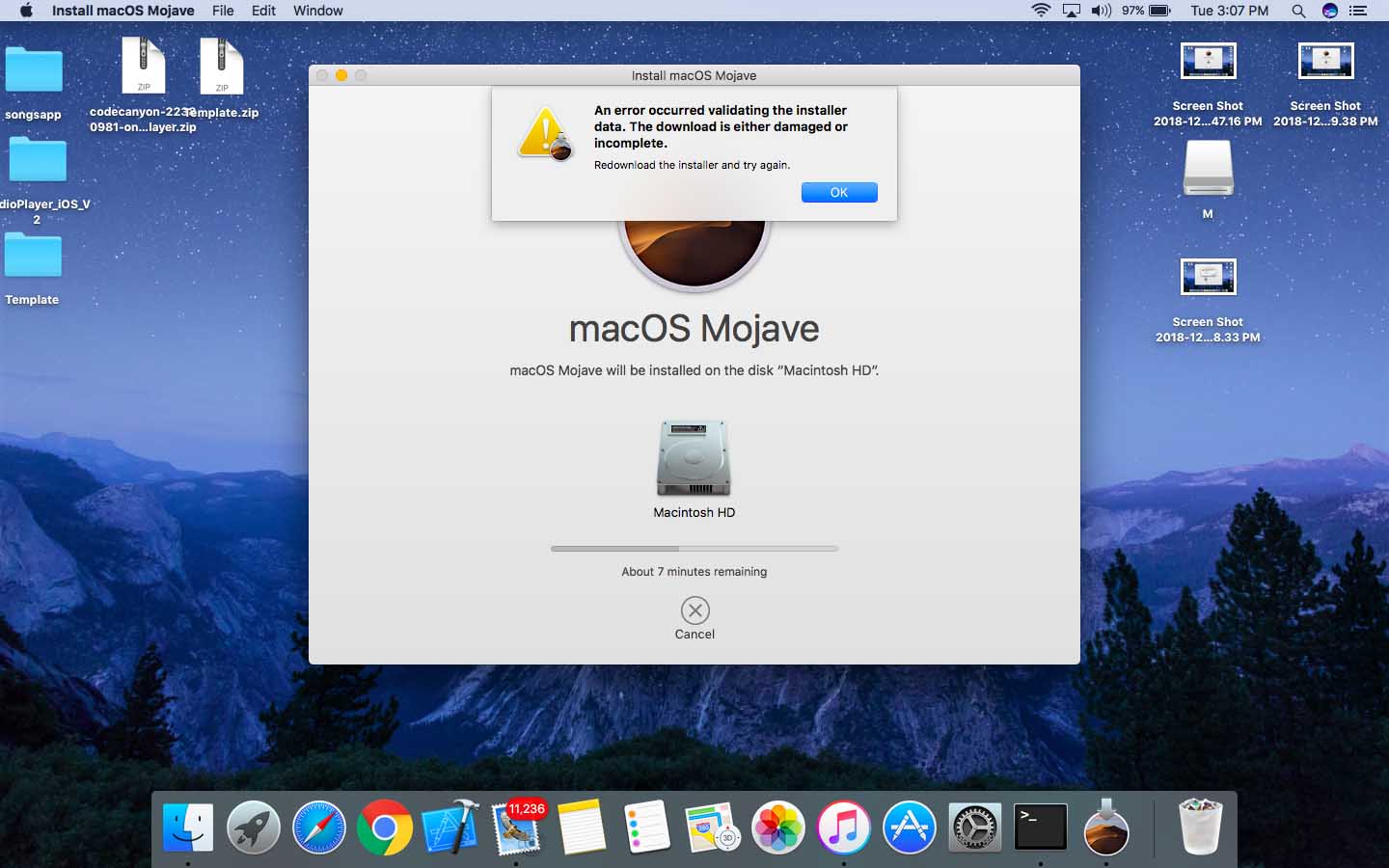Open the Apple menu

(26, 11)
